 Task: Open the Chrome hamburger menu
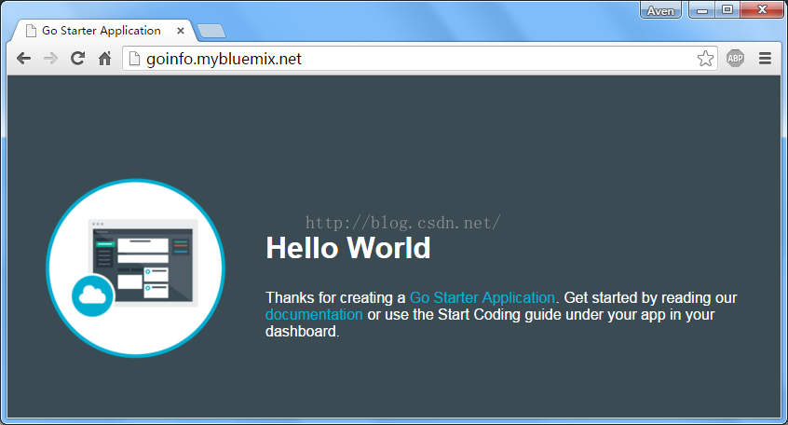(765, 59)
